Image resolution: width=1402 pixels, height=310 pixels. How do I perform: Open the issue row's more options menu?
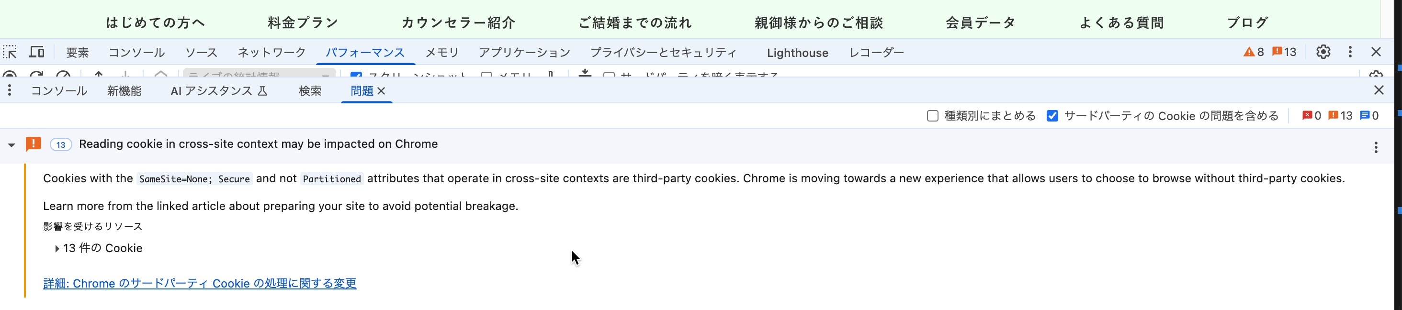tap(1376, 147)
